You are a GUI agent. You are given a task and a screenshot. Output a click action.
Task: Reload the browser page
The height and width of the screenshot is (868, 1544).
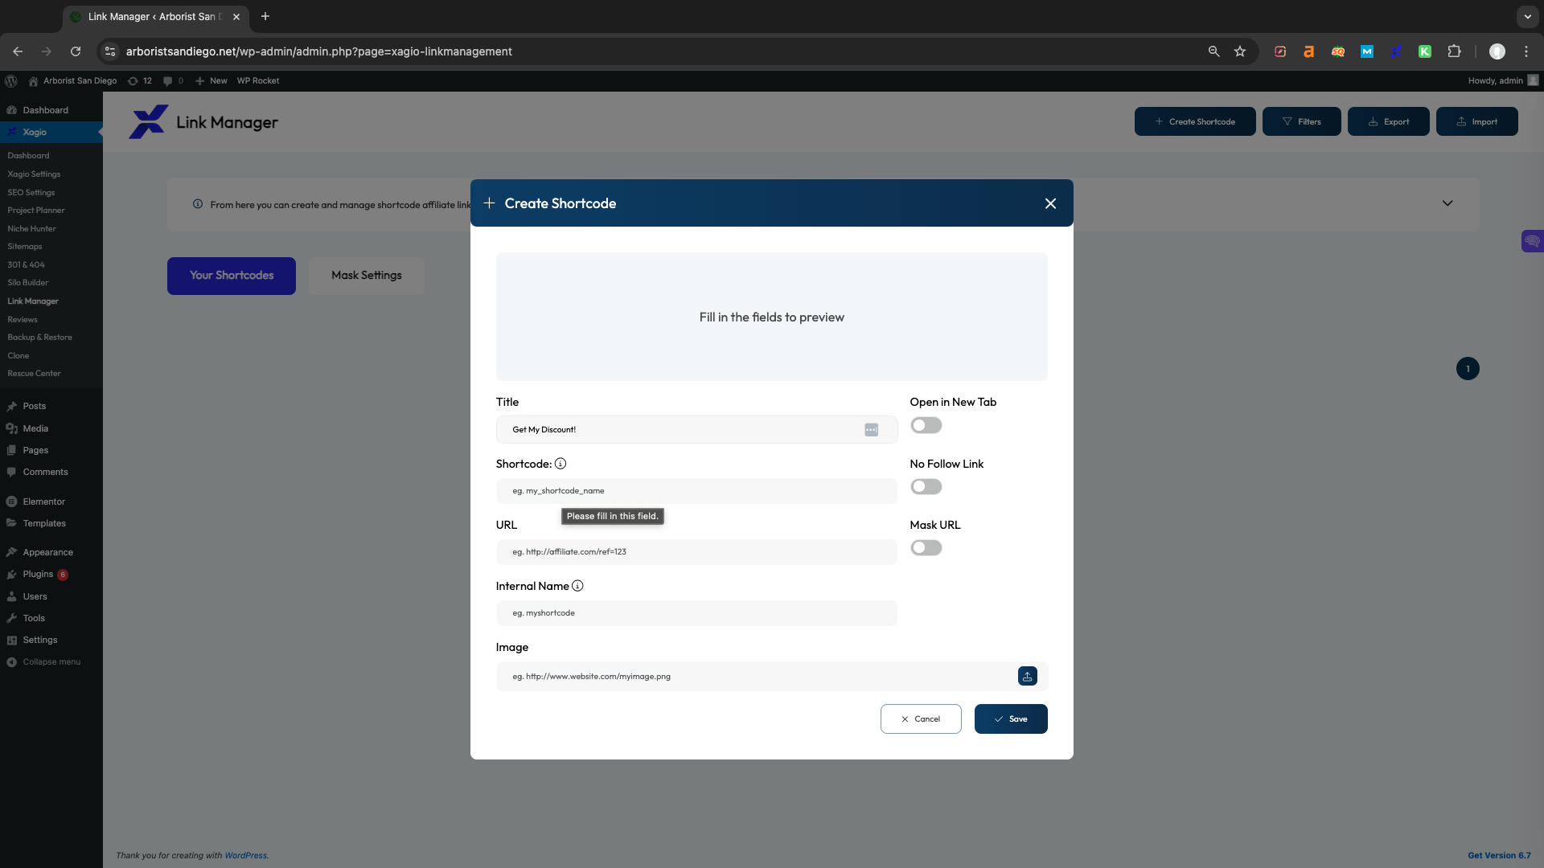tap(76, 51)
